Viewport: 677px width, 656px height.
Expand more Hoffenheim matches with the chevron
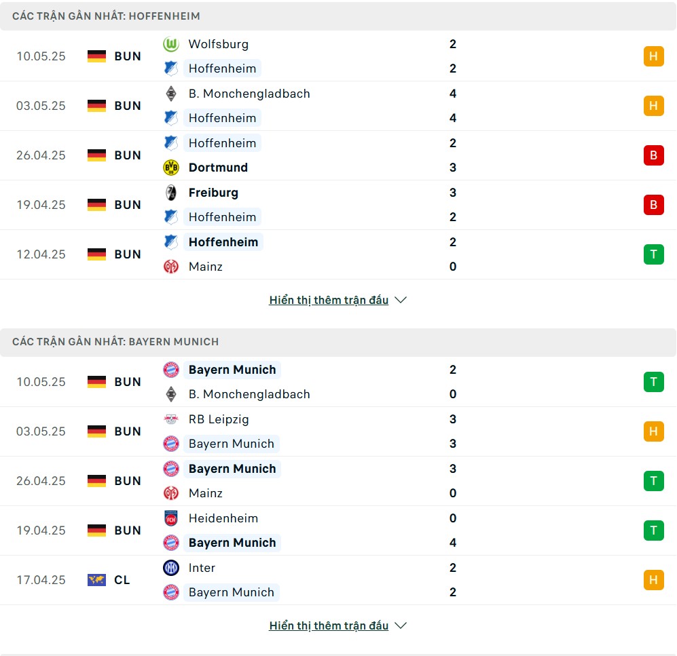[x=401, y=300]
